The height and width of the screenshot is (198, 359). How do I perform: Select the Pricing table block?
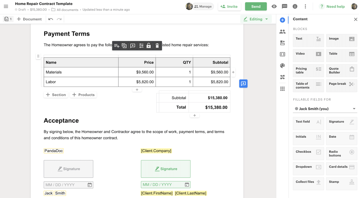pos(308,70)
